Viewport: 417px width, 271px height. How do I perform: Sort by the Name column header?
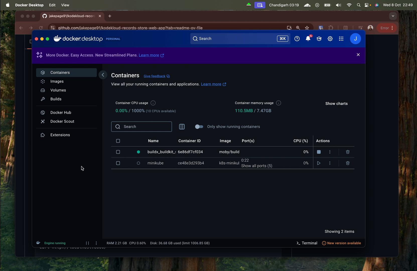(153, 141)
